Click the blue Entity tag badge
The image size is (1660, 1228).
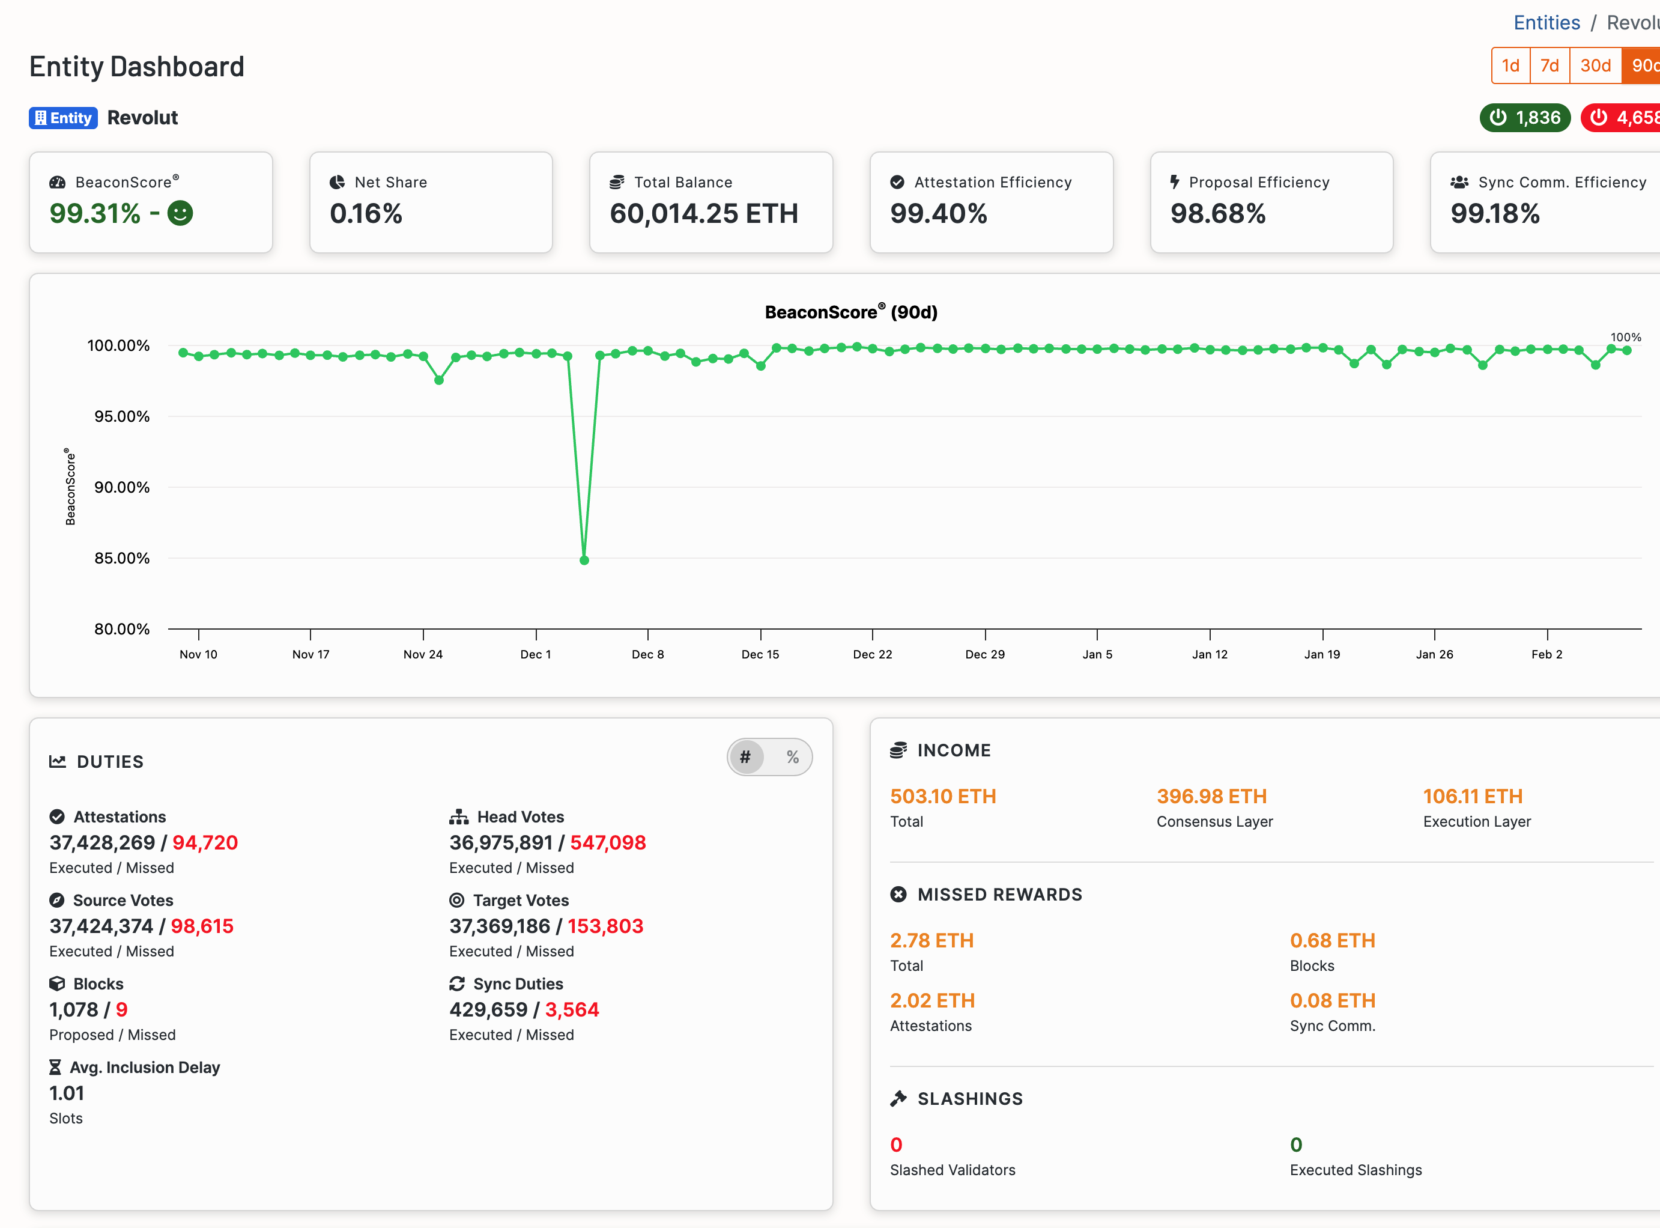click(x=63, y=117)
